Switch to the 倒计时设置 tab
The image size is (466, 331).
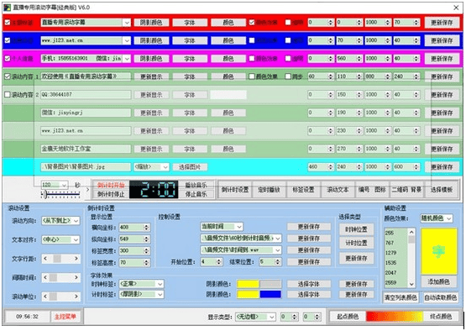(235, 189)
